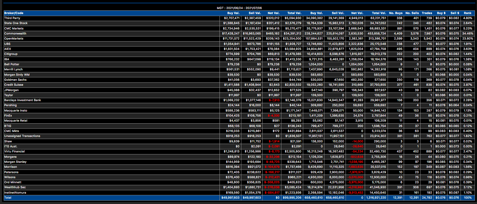Image resolution: width=477 pixels, height=204 pixels.
Task: Click the OpenMarkets broker name
Action: 13,39
